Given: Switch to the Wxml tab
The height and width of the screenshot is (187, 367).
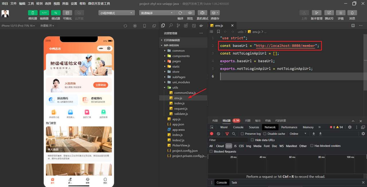Looking at the screenshot, I should (x=224, y=127).
